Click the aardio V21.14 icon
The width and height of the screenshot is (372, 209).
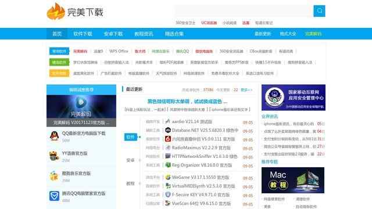coord(168,121)
